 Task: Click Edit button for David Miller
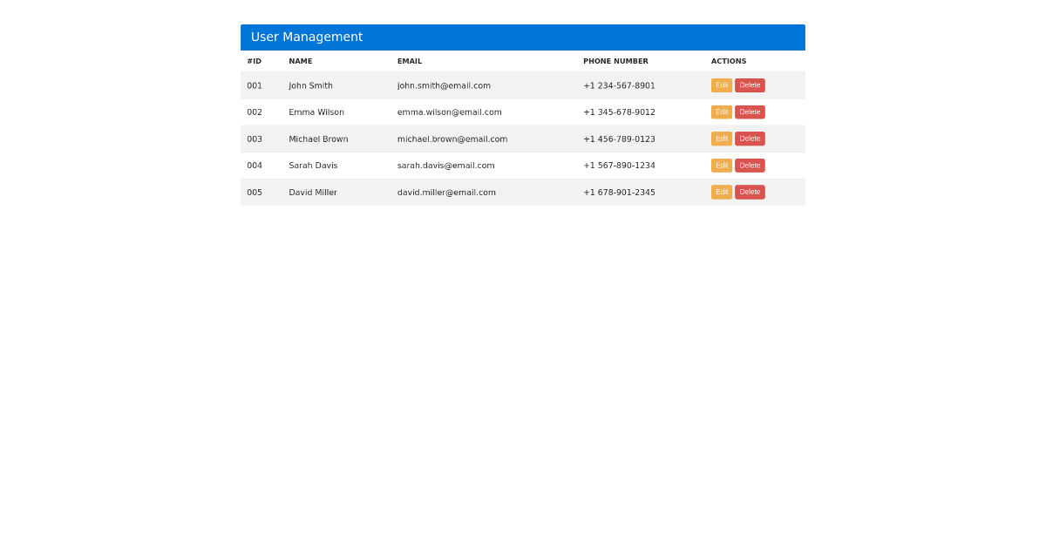[722, 192]
